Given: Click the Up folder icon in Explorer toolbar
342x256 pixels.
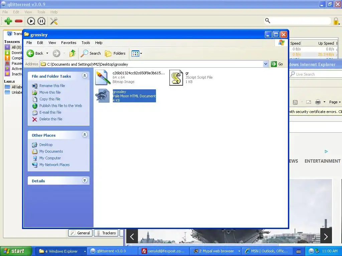Looking at the screenshot, I should pos(72,53).
